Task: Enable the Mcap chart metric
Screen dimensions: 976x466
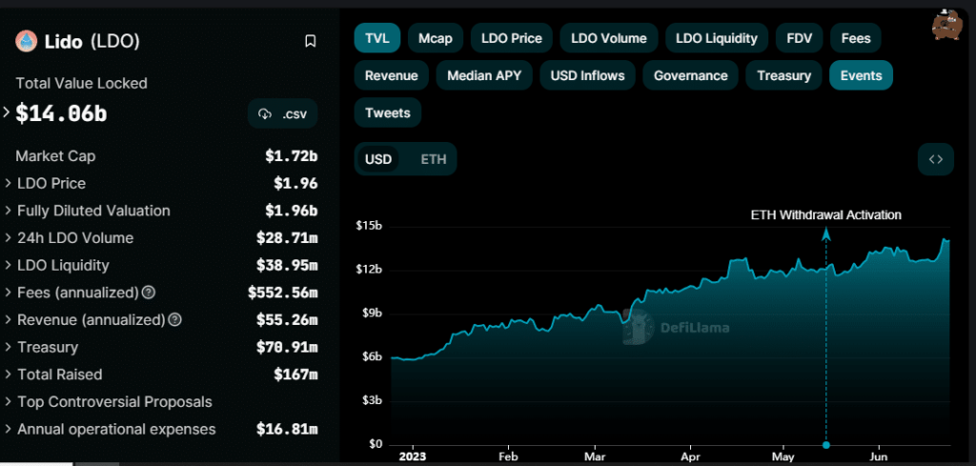Action: click(x=436, y=38)
